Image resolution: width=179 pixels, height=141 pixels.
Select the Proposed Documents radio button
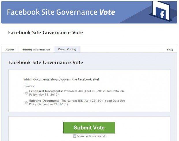(x=26, y=93)
